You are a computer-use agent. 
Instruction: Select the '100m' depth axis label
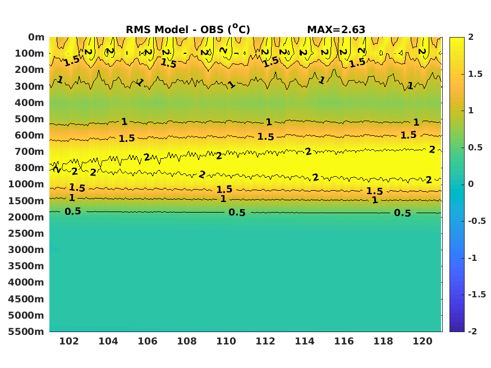[x=29, y=53]
